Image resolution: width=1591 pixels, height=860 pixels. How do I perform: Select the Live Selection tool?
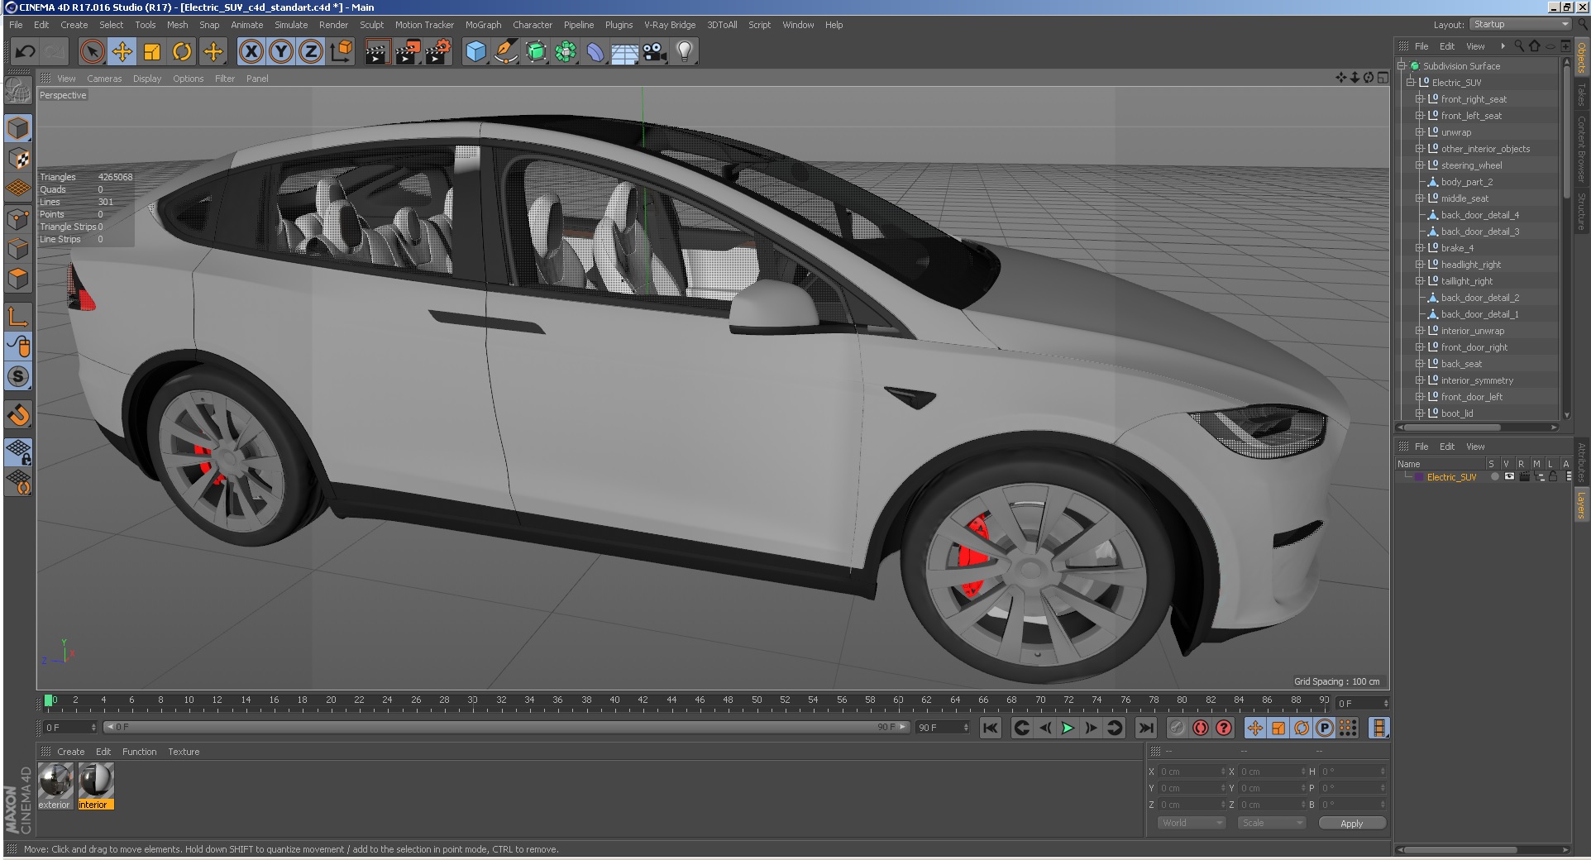[x=92, y=52]
